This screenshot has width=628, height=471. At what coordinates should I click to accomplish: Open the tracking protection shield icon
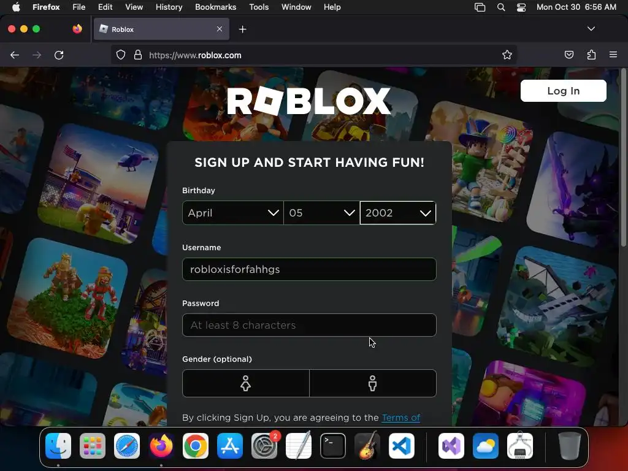point(121,55)
